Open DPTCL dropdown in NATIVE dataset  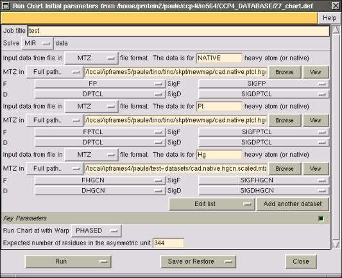point(100,94)
